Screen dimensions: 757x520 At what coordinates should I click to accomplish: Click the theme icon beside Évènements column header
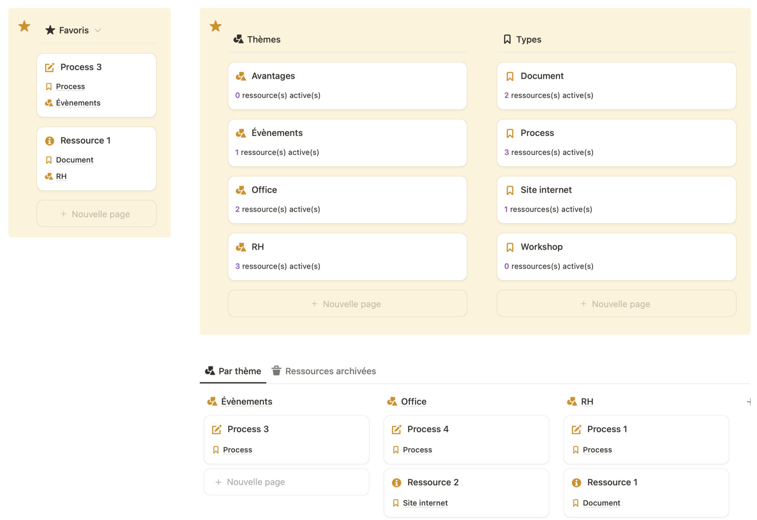point(212,401)
